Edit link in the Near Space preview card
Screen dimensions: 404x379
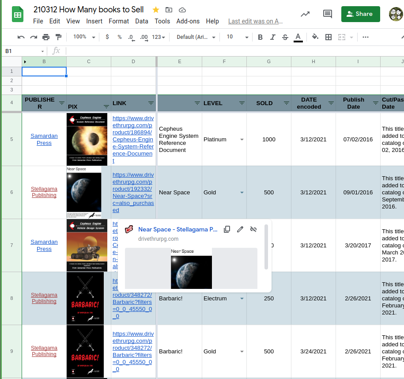(x=240, y=229)
